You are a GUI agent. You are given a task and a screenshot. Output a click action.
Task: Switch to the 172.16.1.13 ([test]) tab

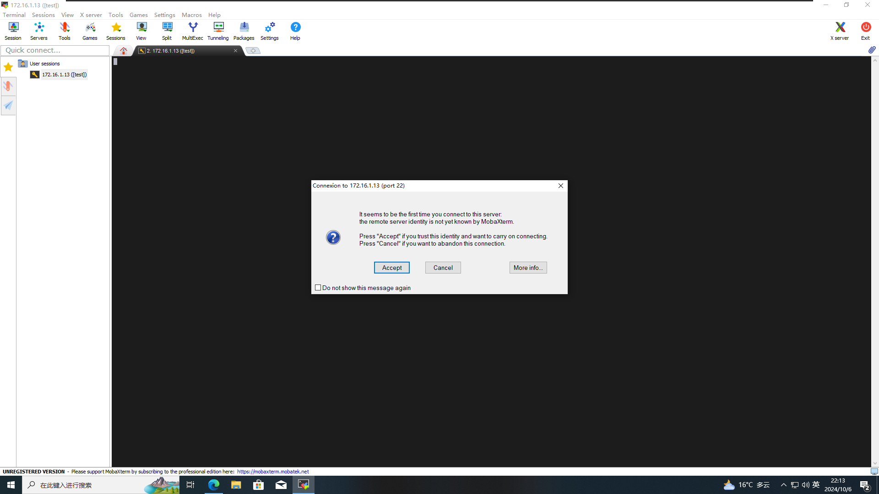tap(183, 51)
